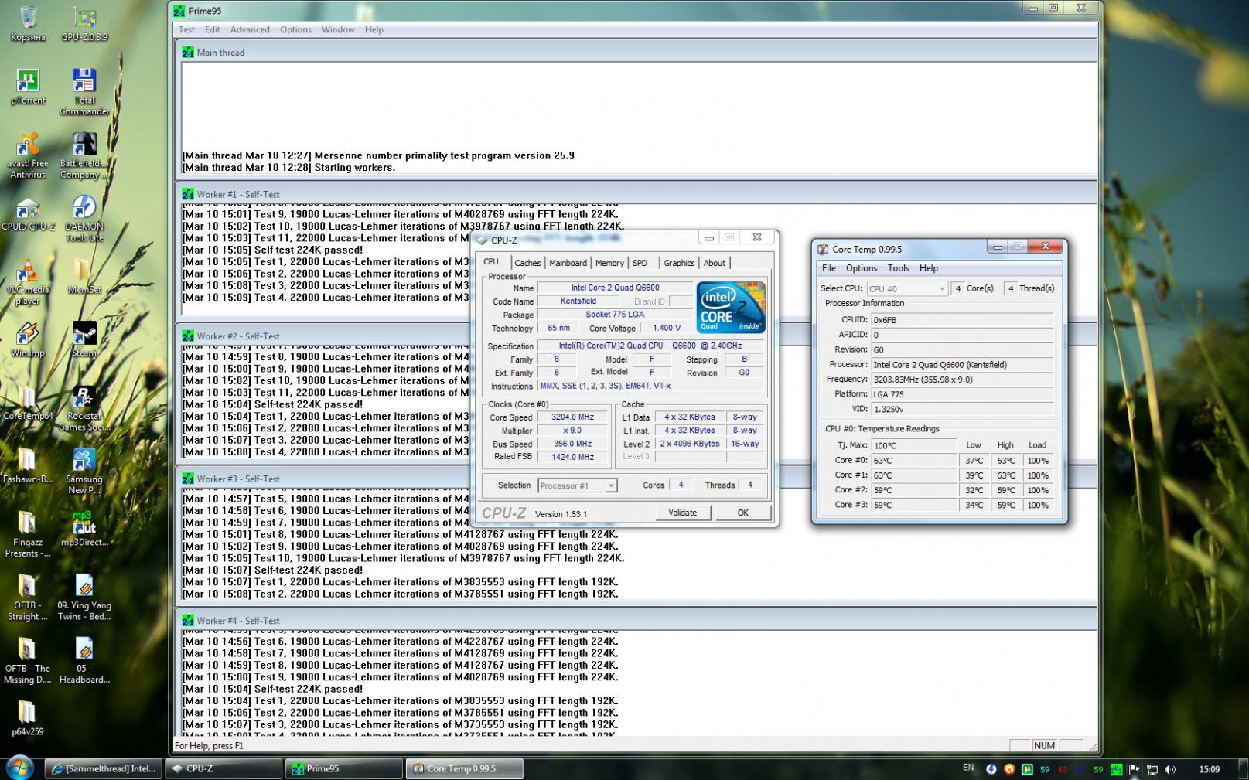Switch to the [Sammelthread] Intel... taskbar button
1249x780 pixels.
click(104, 768)
